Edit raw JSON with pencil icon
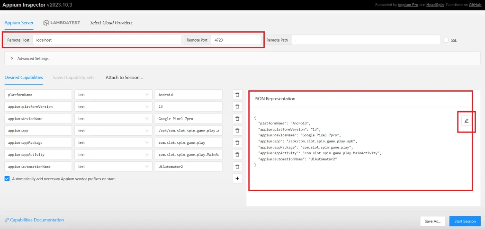 pyautogui.click(x=467, y=121)
